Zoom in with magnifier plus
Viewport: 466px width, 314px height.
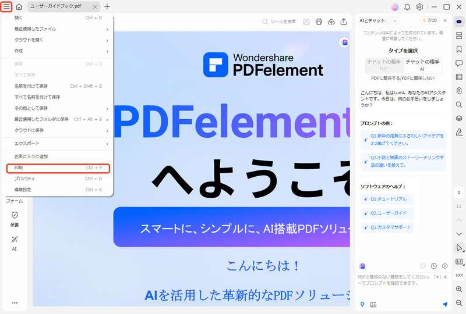coord(459,289)
